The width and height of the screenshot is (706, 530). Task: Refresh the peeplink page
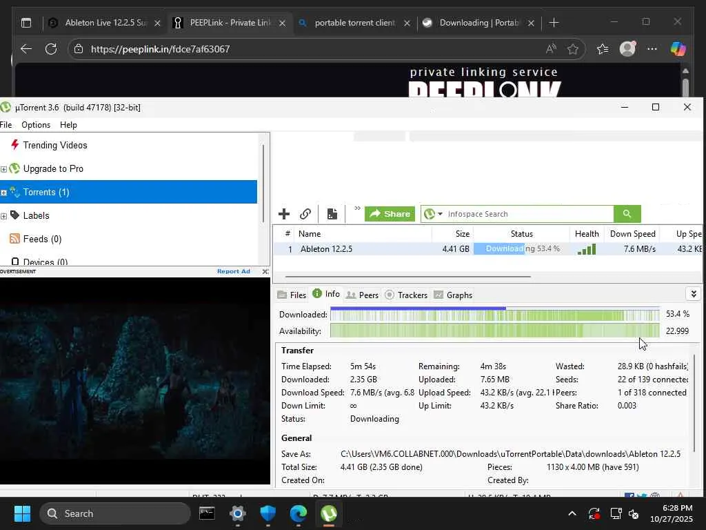click(x=51, y=49)
